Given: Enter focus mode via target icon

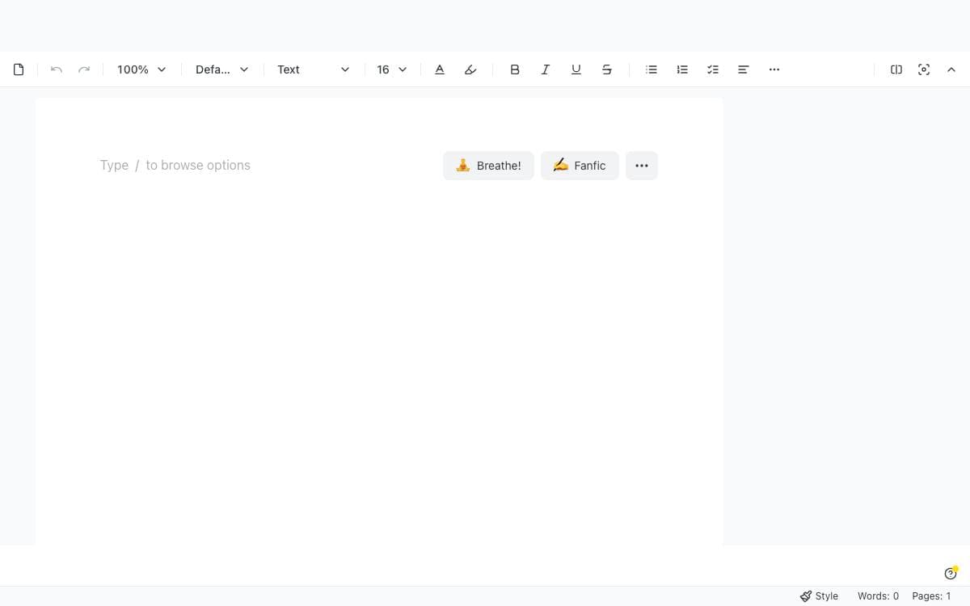Looking at the screenshot, I should tap(924, 69).
